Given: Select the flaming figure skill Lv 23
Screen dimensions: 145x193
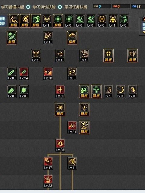Looking at the screenshot, I should tap(48, 181).
